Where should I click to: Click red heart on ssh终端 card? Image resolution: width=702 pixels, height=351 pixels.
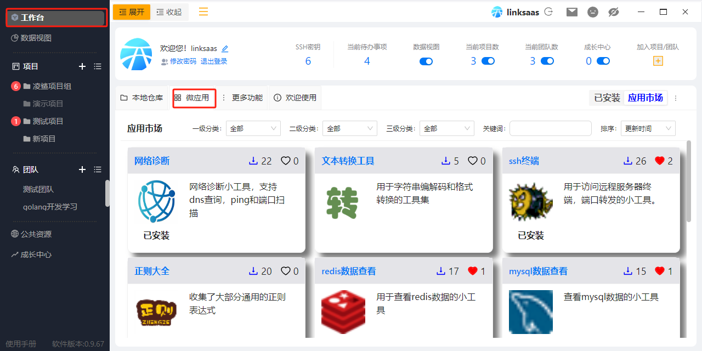pos(660,161)
